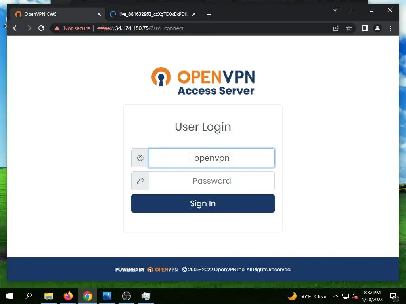Focus the Password input field
406x304 pixels.
pyautogui.click(x=212, y=181)
